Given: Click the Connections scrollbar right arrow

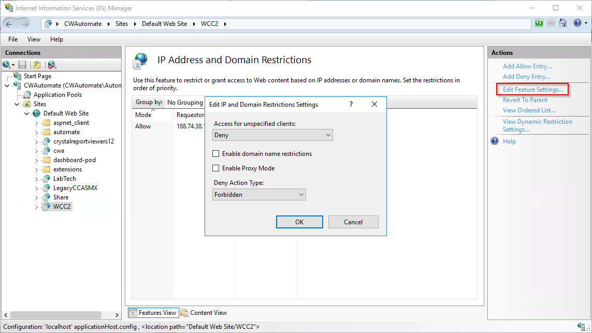Looking at the screenshot, I should pos(117,315).
